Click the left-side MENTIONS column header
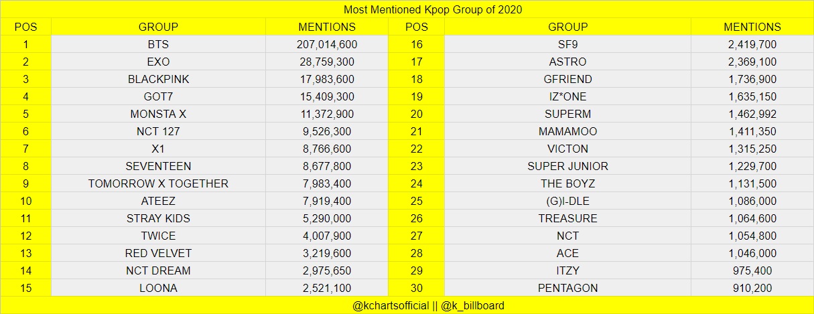 [327, 27]
